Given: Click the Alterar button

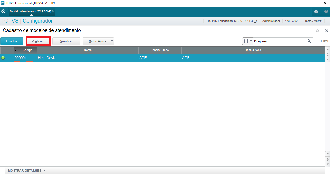Looking at the screenshot, I should point(38,41).
